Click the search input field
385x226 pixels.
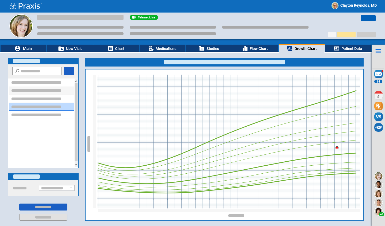[37, 71]
